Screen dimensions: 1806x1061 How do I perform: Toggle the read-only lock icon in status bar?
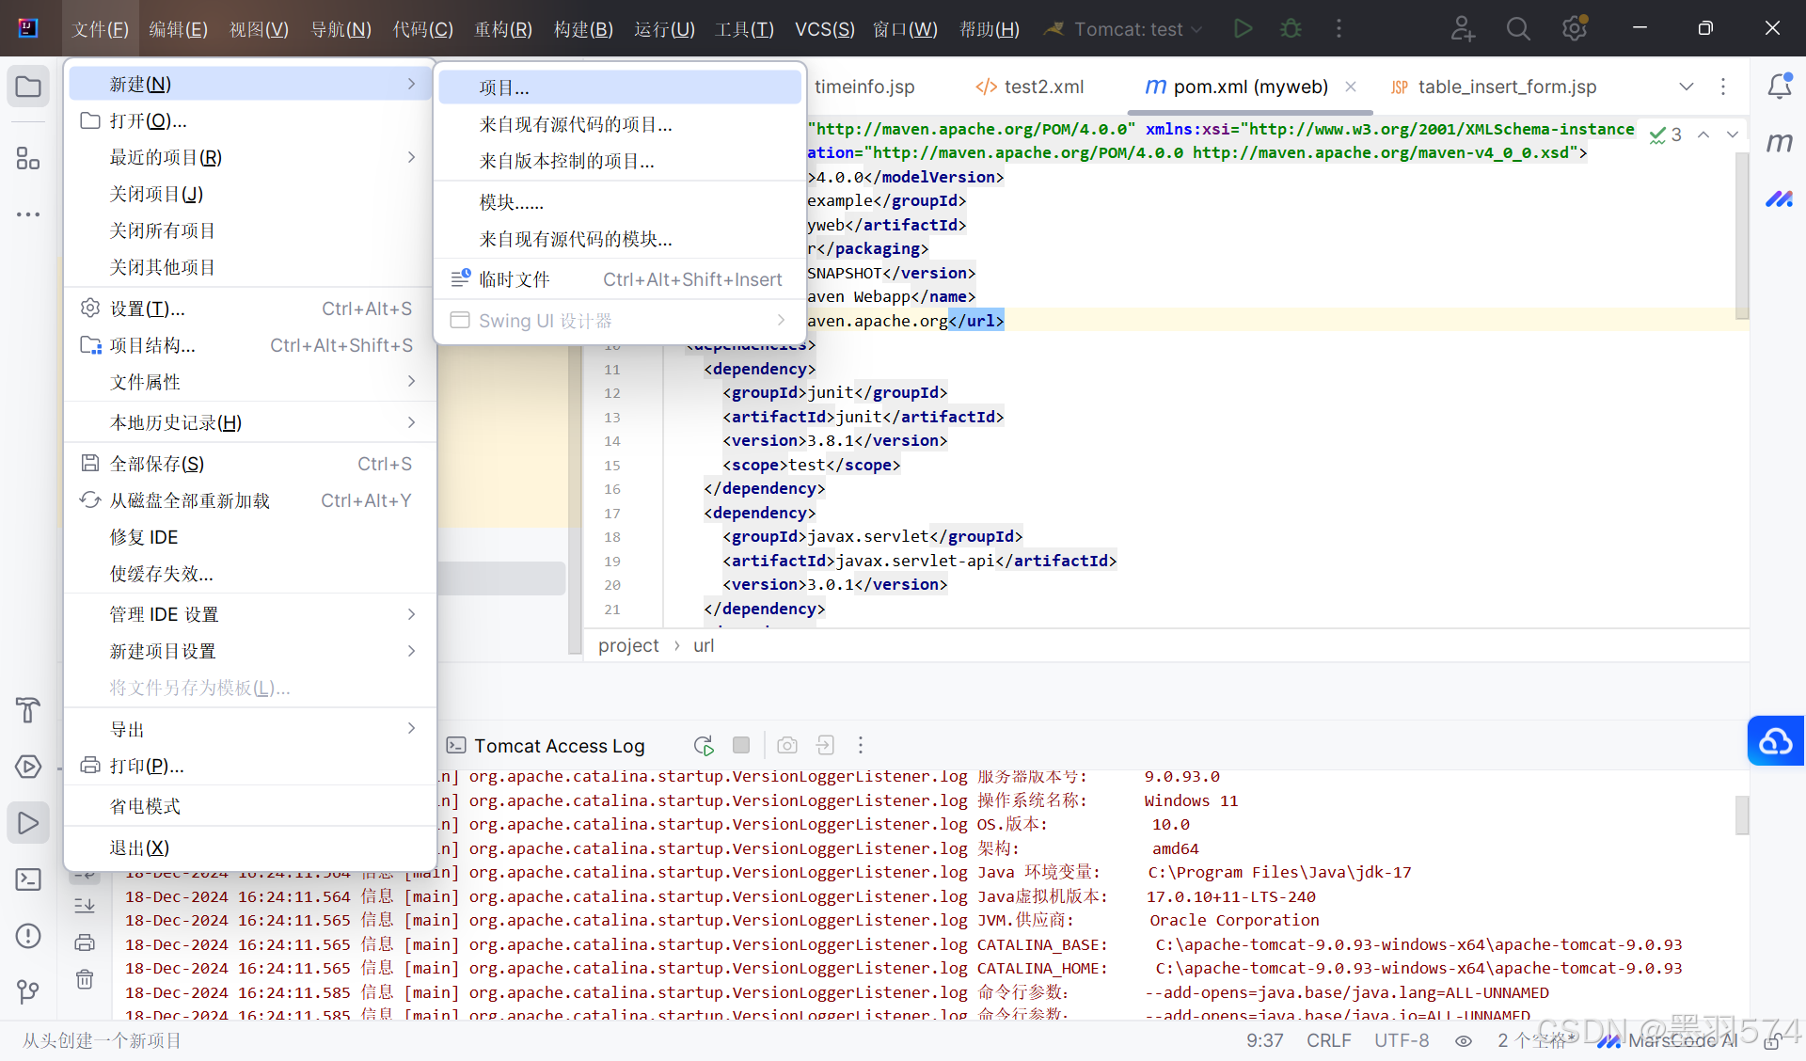(x=1771, y=1041)
